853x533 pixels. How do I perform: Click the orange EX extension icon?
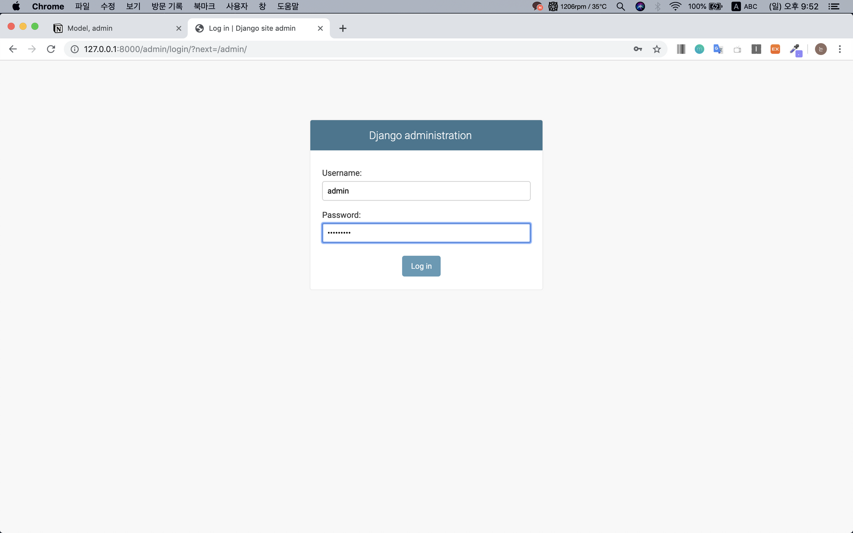(x=775, y=49)
